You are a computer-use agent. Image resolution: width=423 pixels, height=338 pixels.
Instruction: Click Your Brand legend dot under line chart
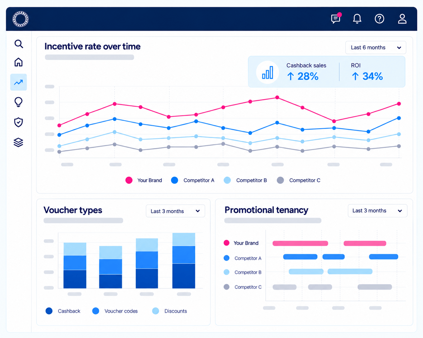coord(129,180)
